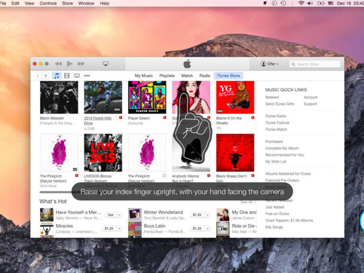The height and width of the screenshot is (273, 364).
Task: Click the search magnifier icon
Action: pos(293,64)
